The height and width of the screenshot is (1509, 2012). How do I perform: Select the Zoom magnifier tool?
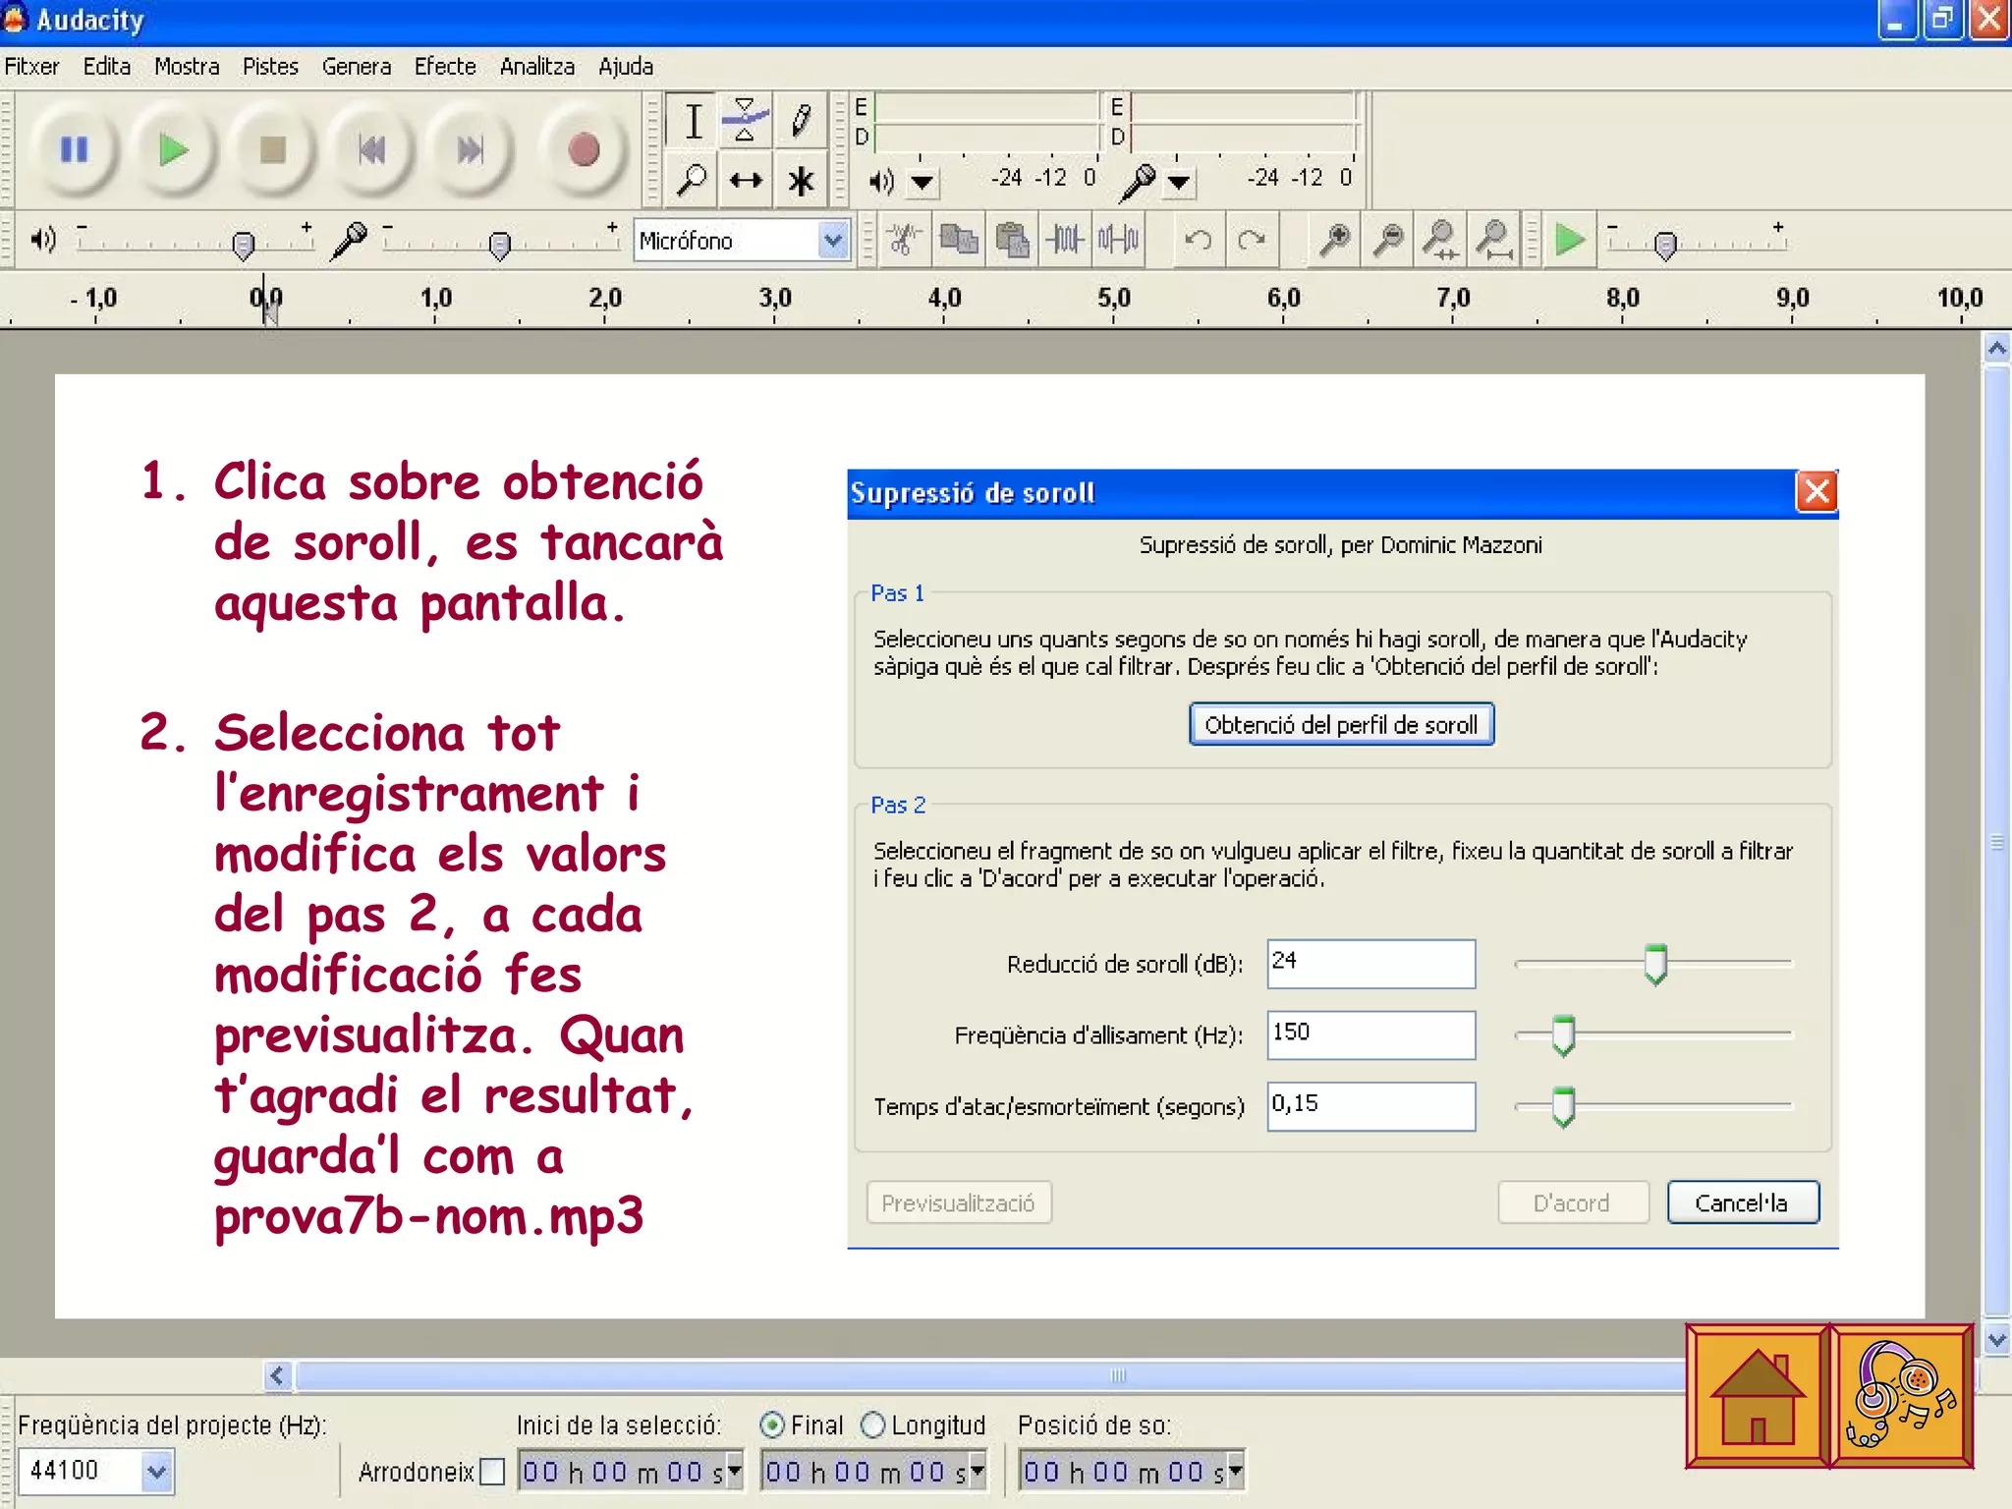[693, 180]
